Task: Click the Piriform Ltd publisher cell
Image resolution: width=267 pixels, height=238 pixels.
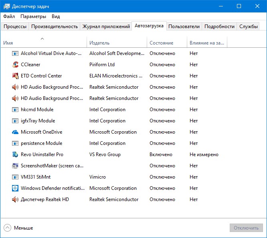Action: [102, 65]
